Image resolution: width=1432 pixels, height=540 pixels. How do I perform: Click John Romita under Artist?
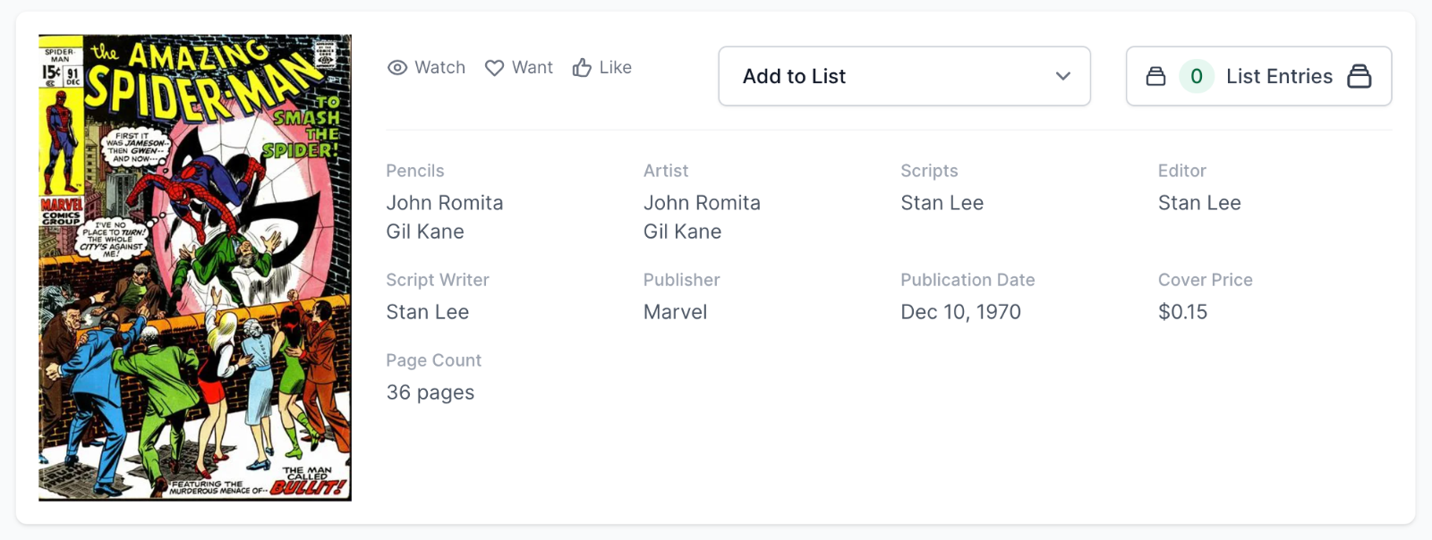(x=702, y=203)
